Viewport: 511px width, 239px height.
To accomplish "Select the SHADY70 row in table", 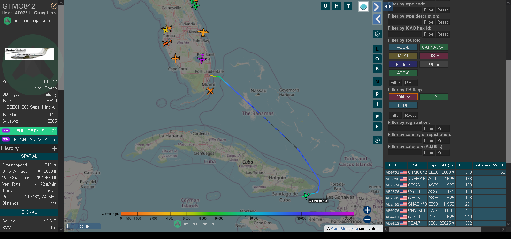I will (445, 204).
